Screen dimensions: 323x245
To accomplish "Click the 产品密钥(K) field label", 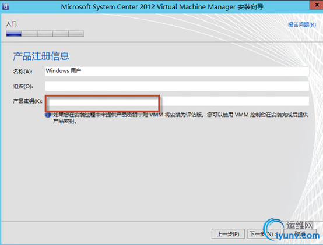I will click(x=27, y=101).
